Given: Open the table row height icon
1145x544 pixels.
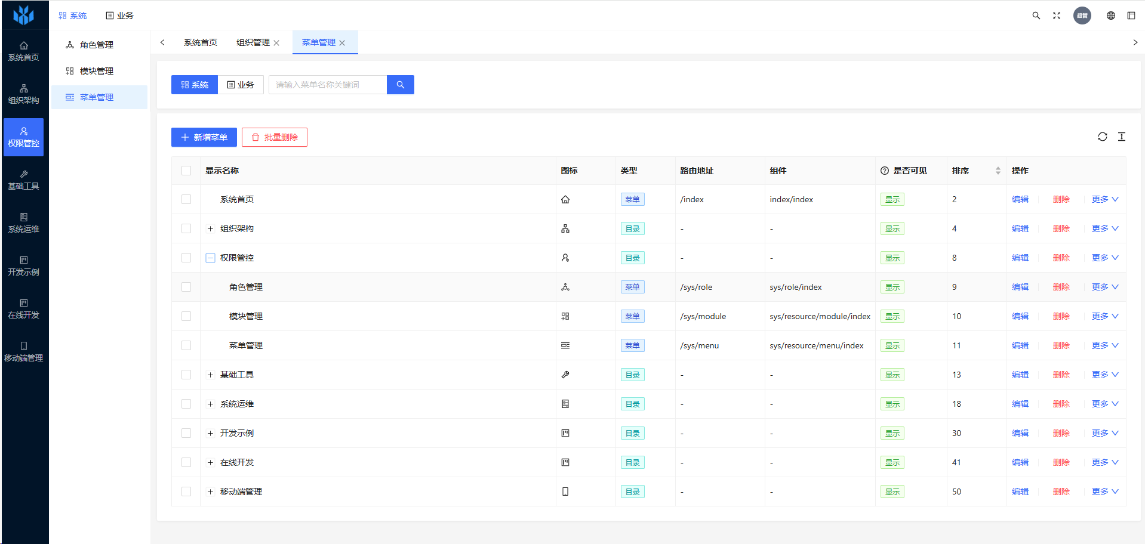Looking at the screenshot, I should click(x=1122, y=137).
